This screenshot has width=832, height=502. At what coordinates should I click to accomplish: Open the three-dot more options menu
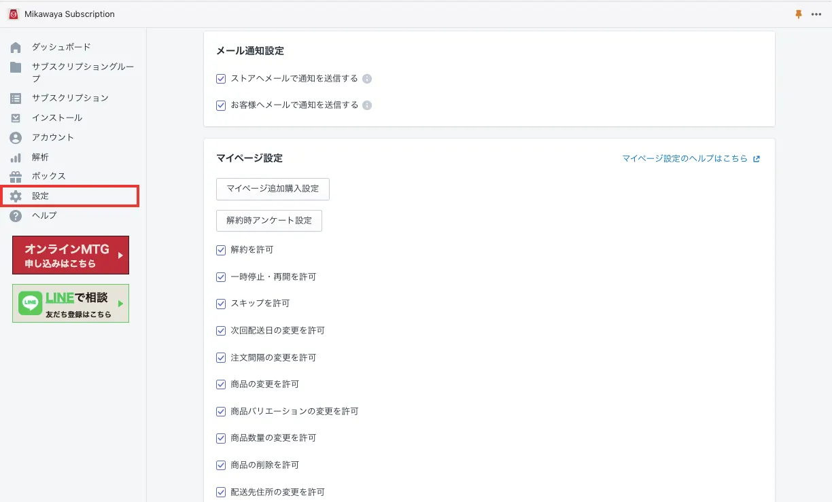816,14
